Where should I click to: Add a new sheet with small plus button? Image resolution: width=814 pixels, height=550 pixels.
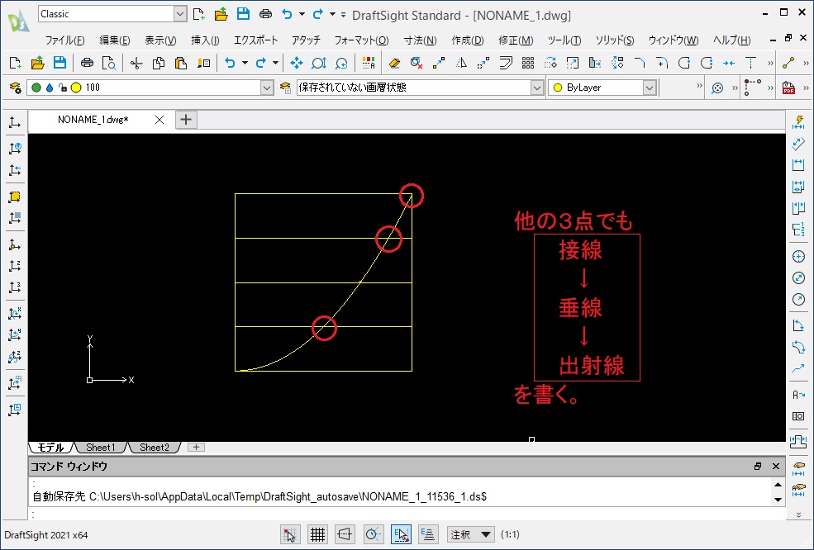coord(196,448)
